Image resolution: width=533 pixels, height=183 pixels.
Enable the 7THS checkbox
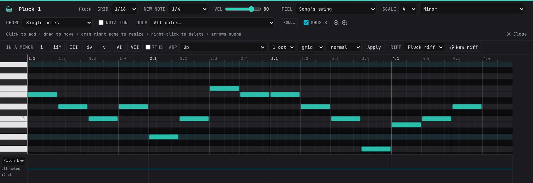[148, 47]
